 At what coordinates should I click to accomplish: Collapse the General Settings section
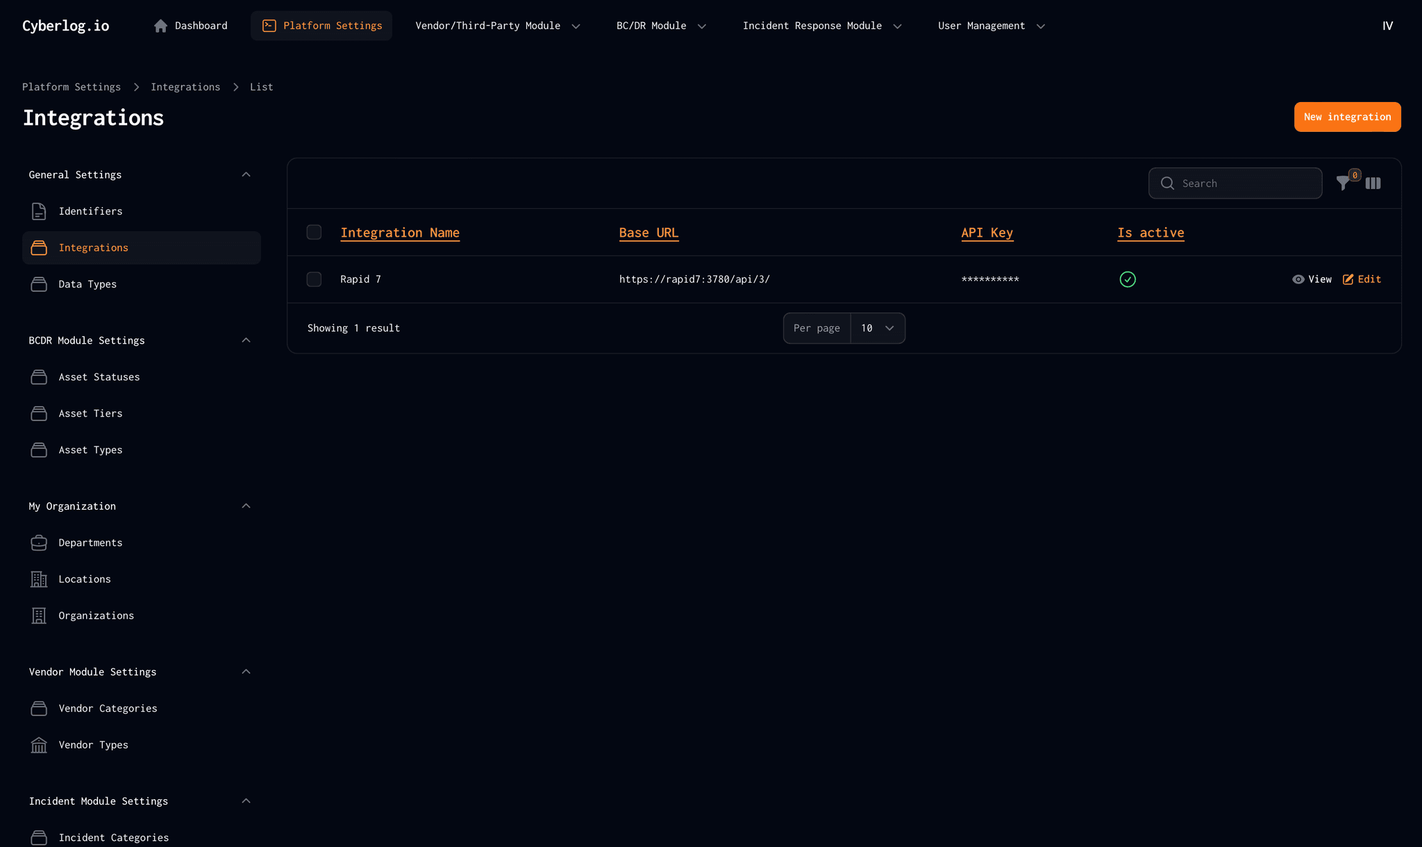point(246,174)
